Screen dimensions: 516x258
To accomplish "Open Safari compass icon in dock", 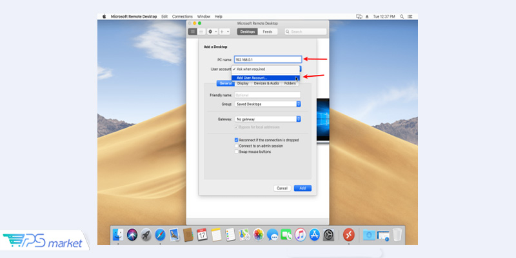I will click(160, 235).
